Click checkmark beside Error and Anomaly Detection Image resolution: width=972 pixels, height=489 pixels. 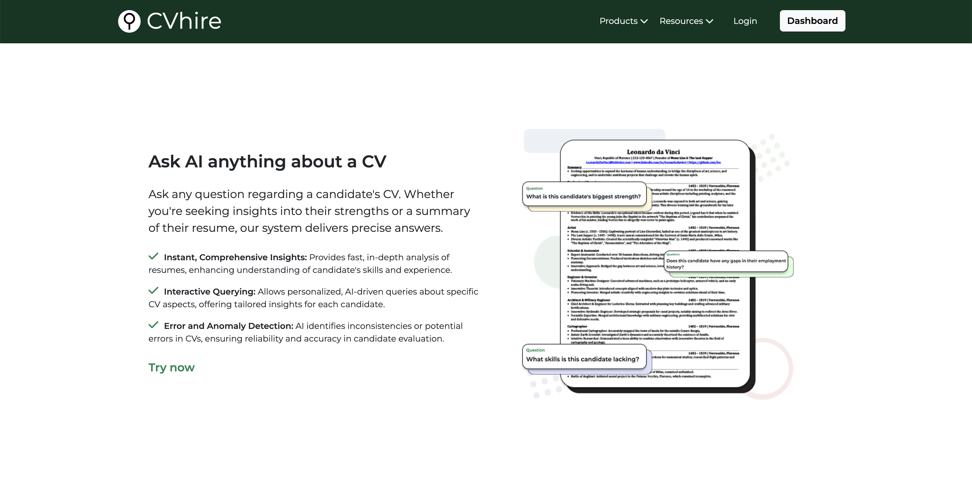tap(153, 325)
